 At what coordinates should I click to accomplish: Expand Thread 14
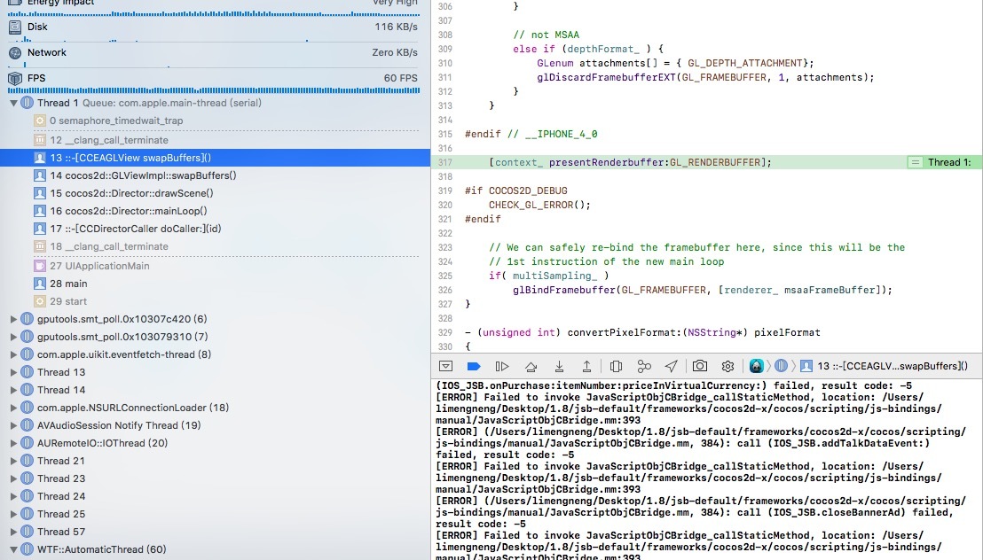pyautogui.click(x=13, y=390)
